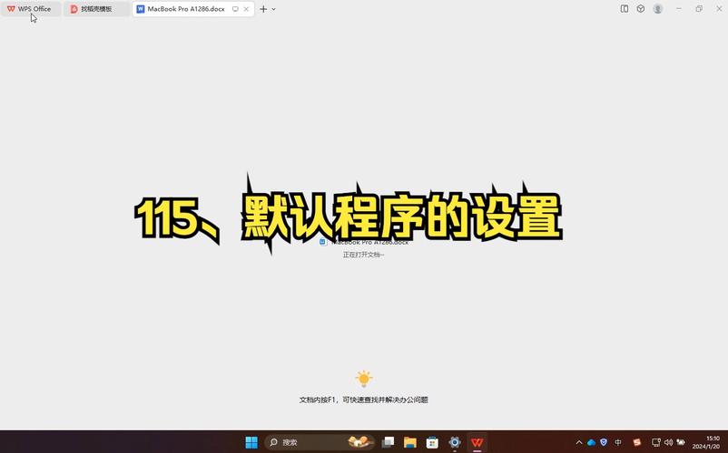
Task: Open Microsoft Store from the taskbar
Action: pyautogui.click(x=432, y=442)
